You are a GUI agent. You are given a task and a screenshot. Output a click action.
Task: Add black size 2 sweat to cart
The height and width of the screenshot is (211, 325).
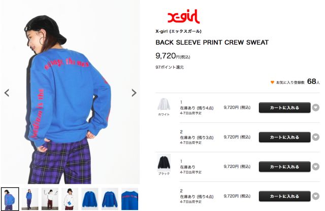click(284, 196)
